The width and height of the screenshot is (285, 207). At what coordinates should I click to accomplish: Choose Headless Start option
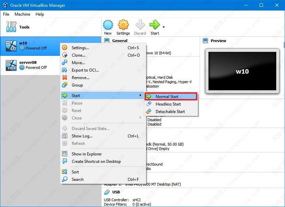click(x=168, y=104)
